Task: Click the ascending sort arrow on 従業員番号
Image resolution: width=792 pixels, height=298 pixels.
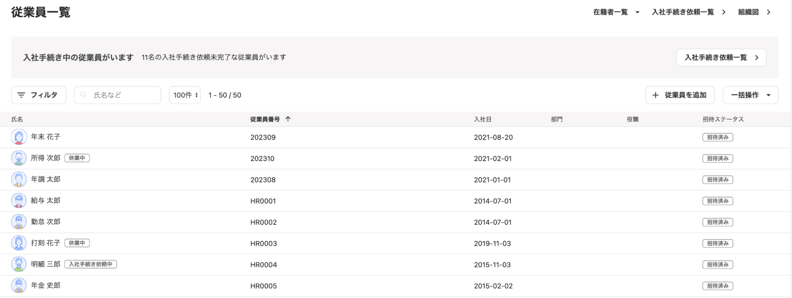Action: (288, 119)
